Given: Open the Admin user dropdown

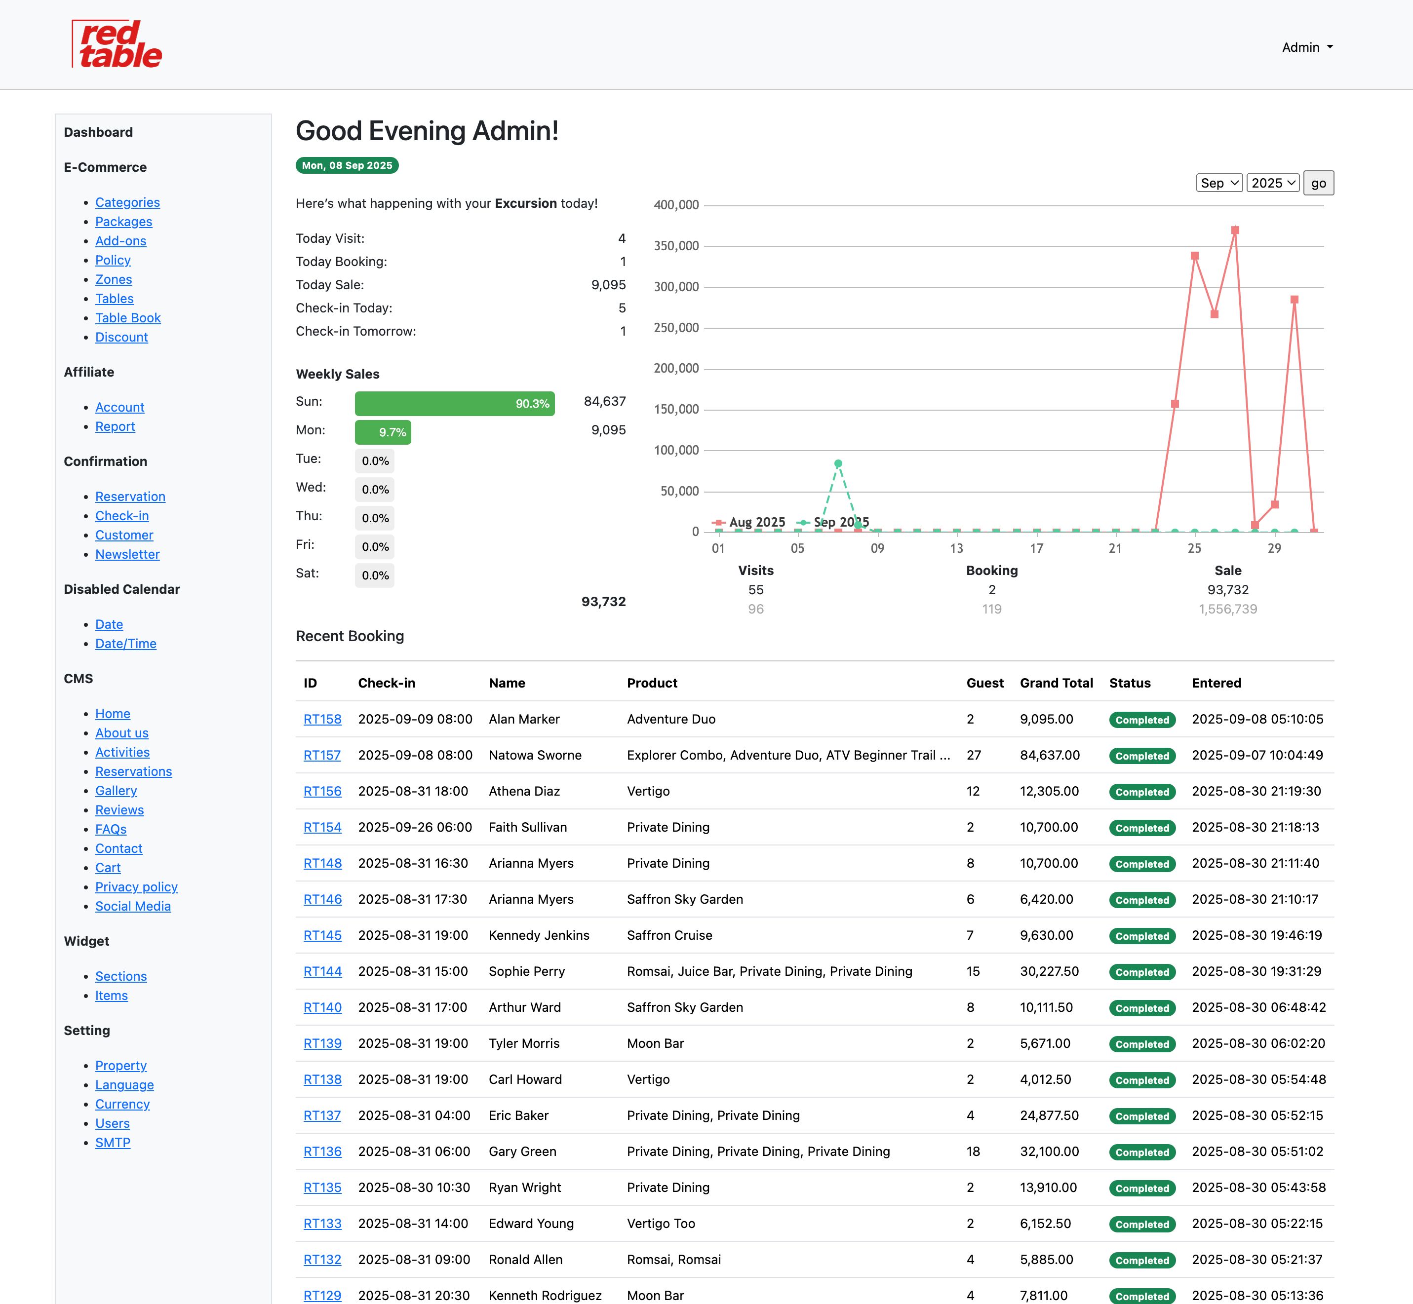Looking at the screenshot, I should pos(1306,47).
